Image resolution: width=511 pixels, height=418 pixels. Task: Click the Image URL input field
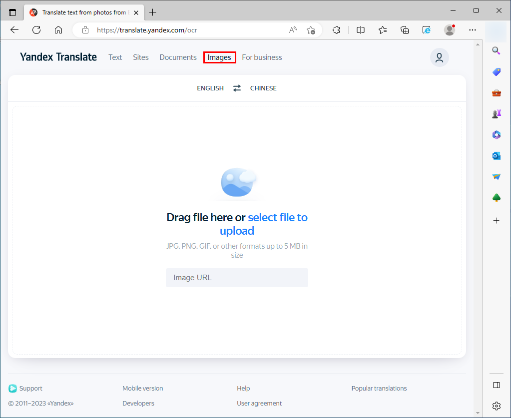point(237,278)
